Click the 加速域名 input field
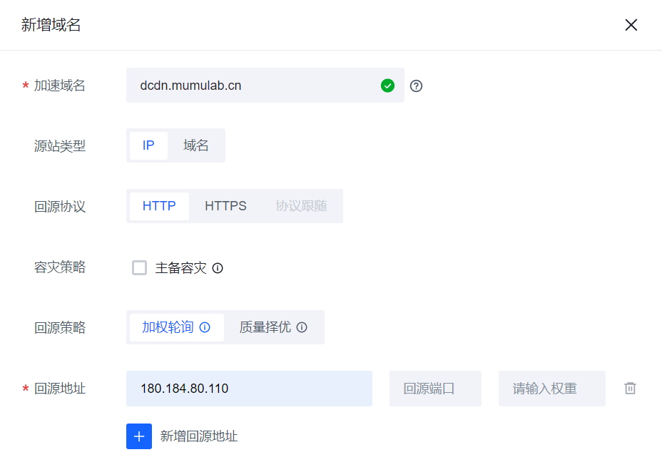This screenshot has height=467, width=662. 250,86
